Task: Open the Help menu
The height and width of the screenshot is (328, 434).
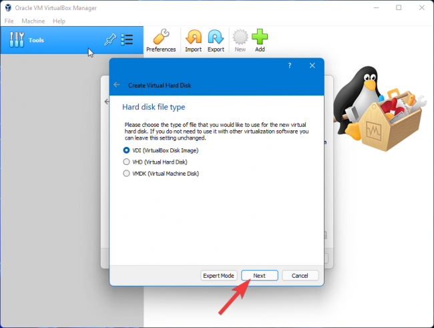Action: (x=59, y=21)
